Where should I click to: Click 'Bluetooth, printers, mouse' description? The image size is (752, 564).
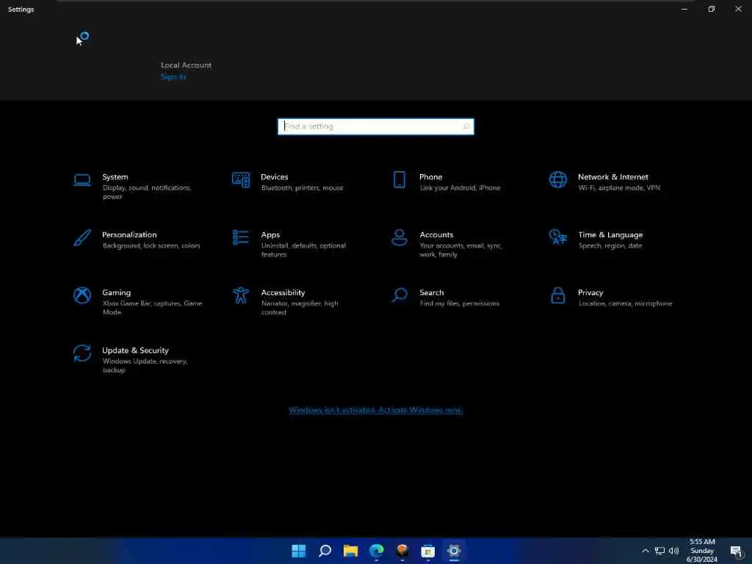coord(302,188)
